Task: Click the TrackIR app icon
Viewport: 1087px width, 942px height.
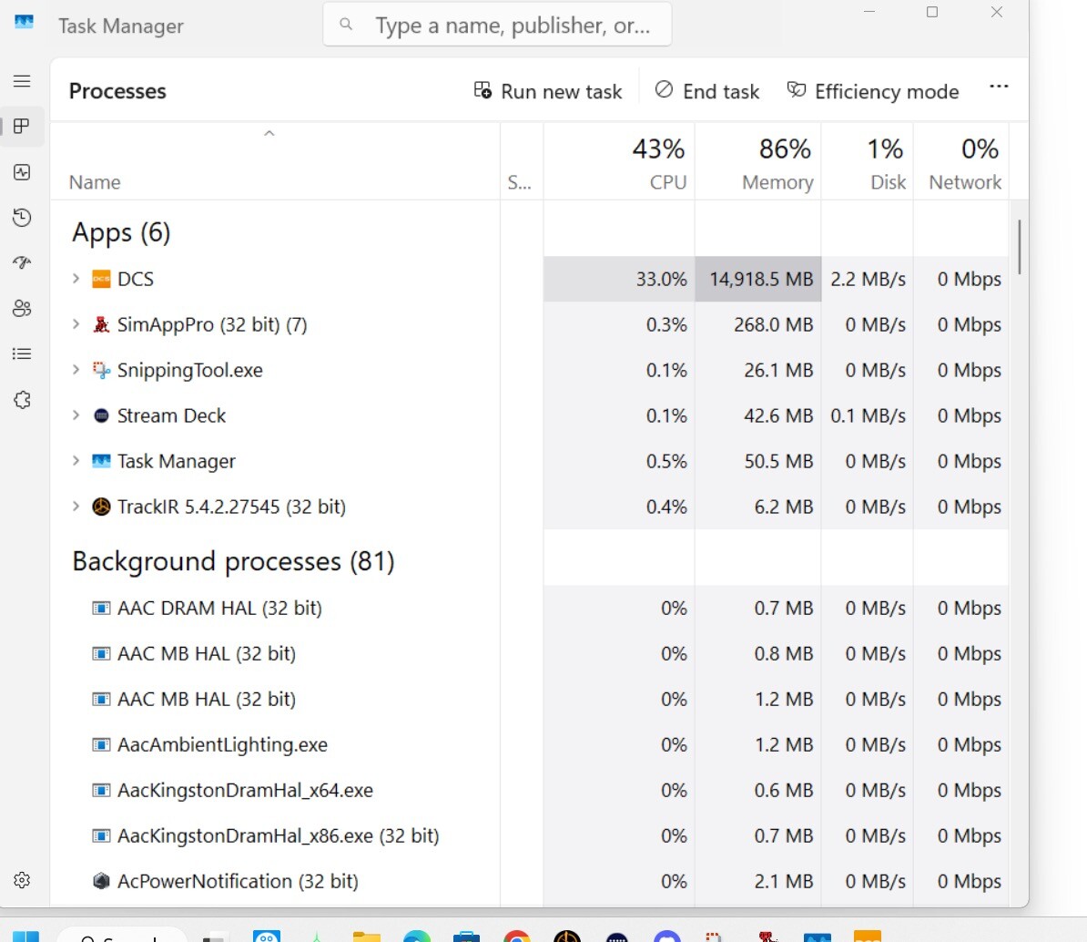Action: click(x=101, y=507)
